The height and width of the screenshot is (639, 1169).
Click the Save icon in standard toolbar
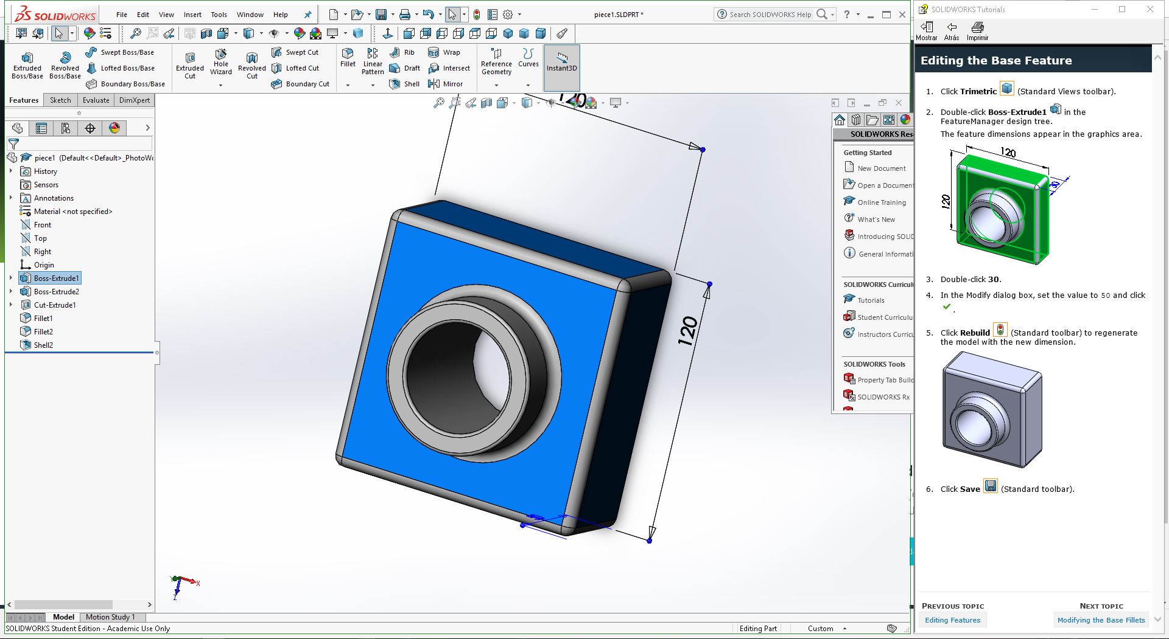[381, 15]
